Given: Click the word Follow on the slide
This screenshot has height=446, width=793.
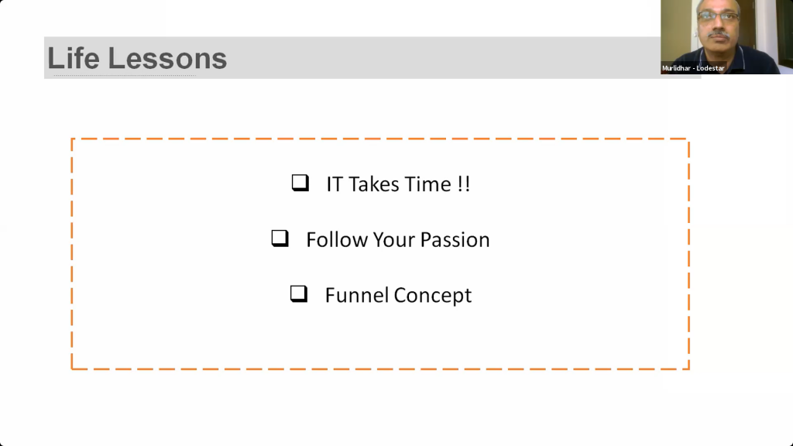Looking at the screenshot, I should 337,240.
